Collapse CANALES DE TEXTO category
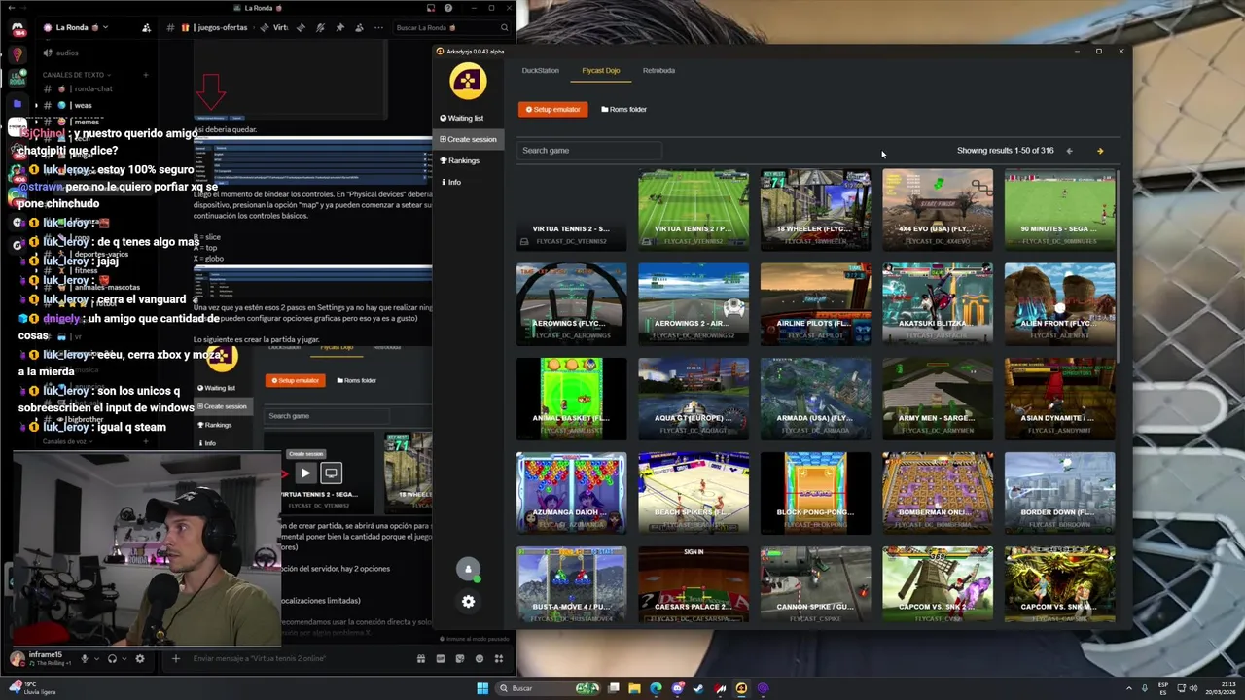 click(x=77, y=75)
